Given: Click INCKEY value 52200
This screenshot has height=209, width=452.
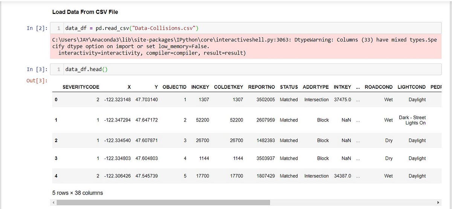Looking at the screenshot, I should point(203,120).
